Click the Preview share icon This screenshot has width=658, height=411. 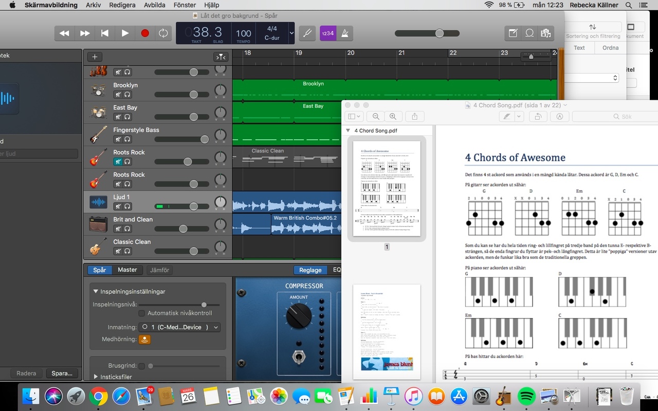(415, 117)
